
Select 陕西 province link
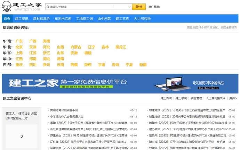(x=88, y=65)
